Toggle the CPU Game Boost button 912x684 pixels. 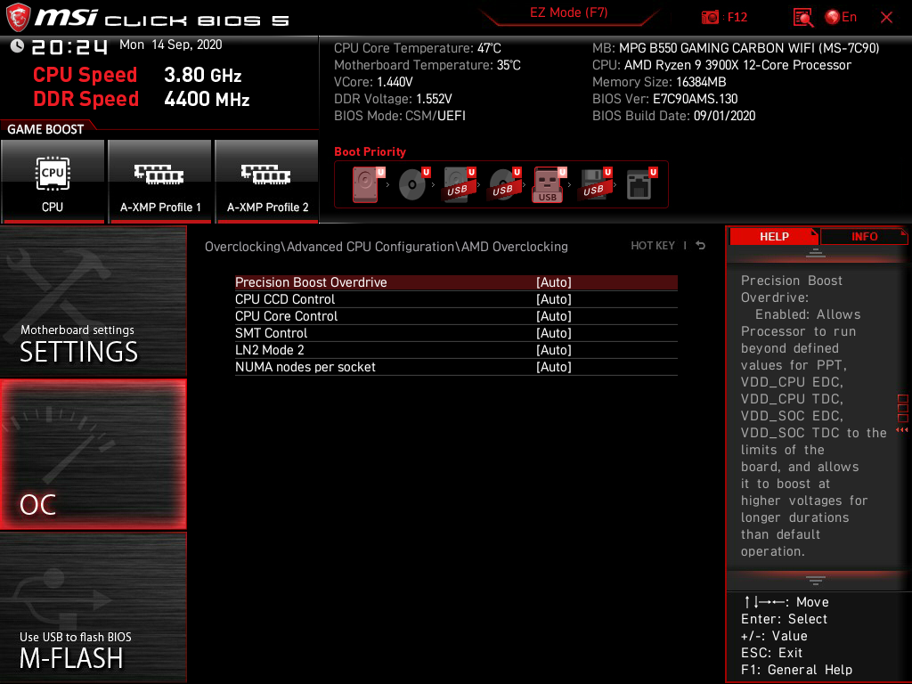click(53, 181)
